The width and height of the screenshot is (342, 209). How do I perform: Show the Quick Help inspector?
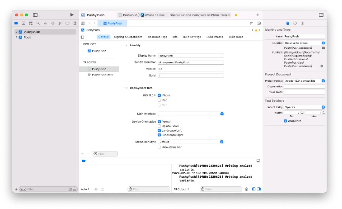303,23
